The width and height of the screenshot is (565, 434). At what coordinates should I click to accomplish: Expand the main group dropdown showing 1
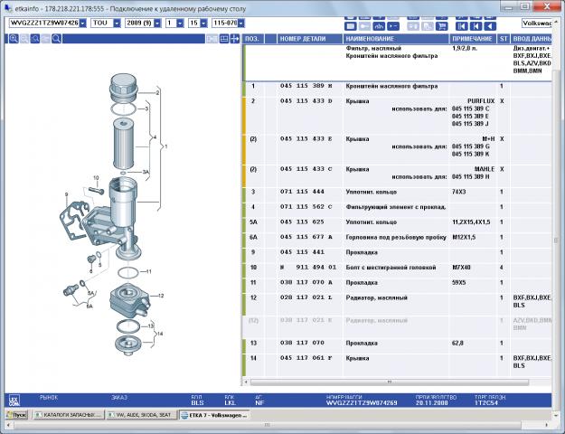(180, 24)
